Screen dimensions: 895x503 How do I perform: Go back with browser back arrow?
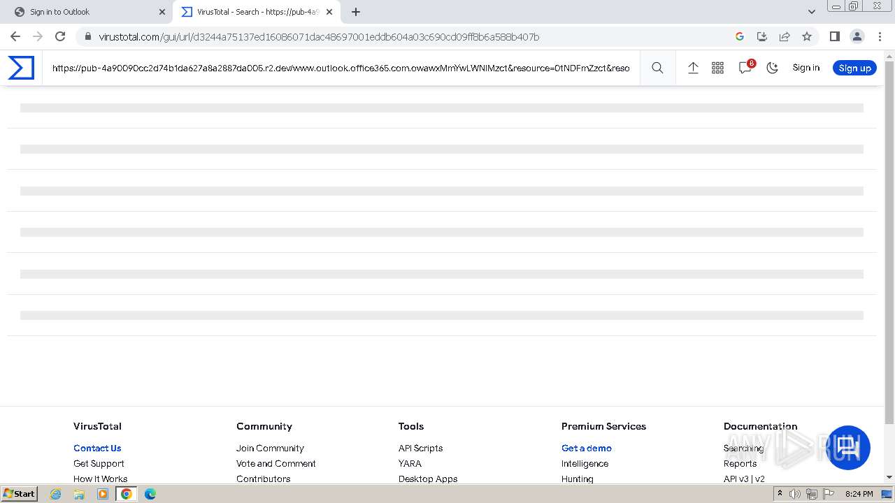(15, 36)
